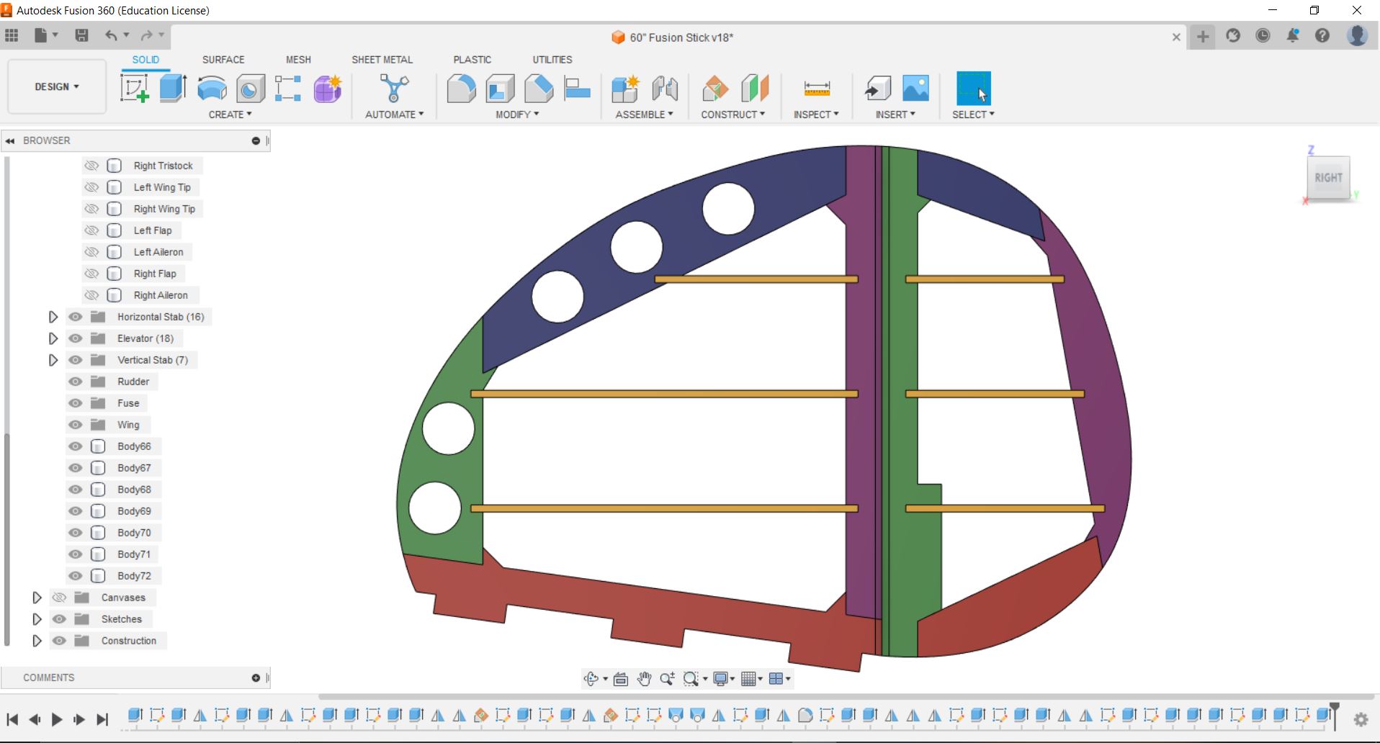Toggle visibility of Body70

tap(76, 533)
